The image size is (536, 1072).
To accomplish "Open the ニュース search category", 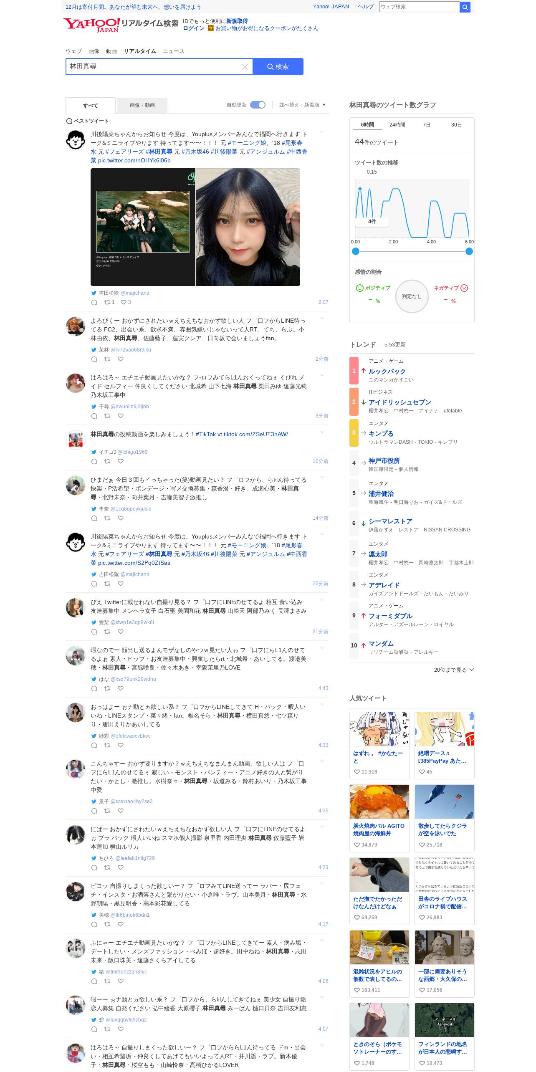I will [x=173, y=51].
